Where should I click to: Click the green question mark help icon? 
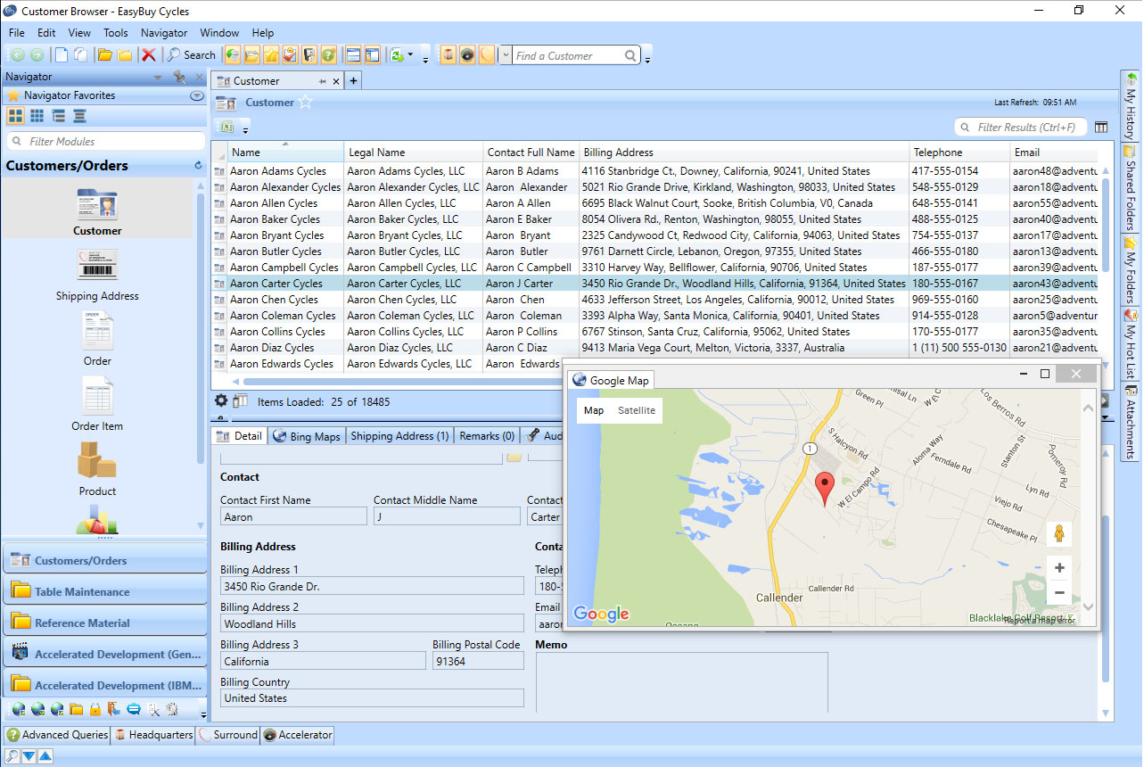tap(328, 55)
